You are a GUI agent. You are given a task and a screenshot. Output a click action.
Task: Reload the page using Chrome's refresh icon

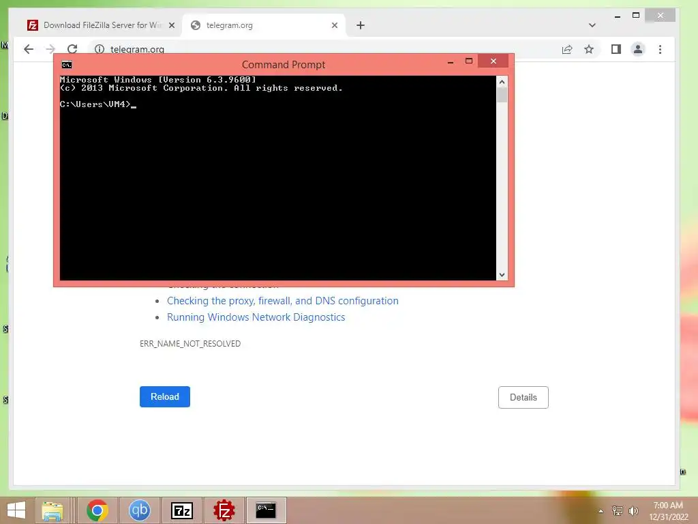point(72,49)
